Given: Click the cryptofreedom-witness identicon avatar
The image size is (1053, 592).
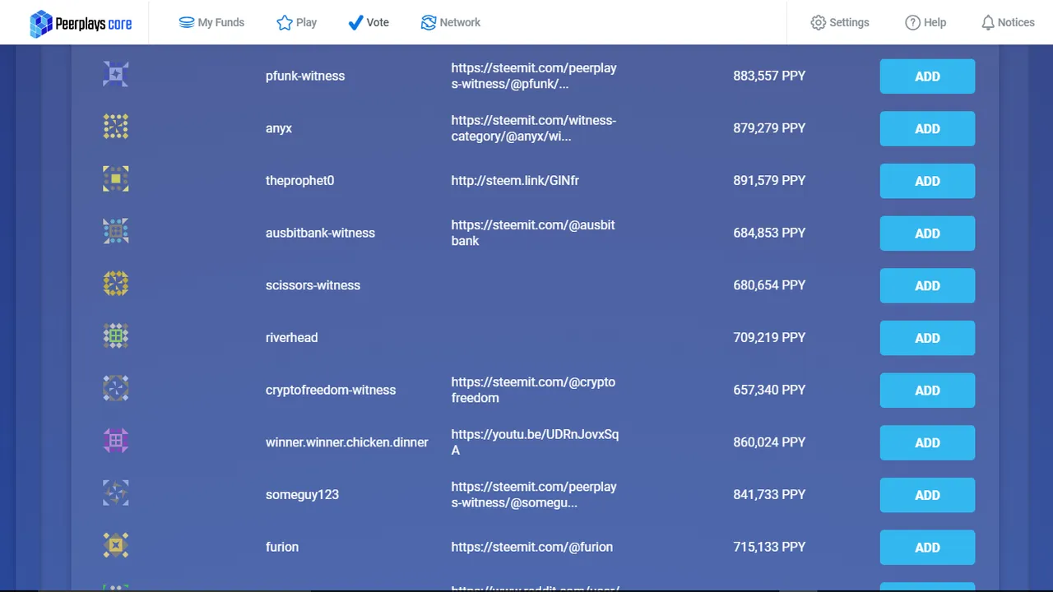Looking at the screenshot, I should click(116, 388).
